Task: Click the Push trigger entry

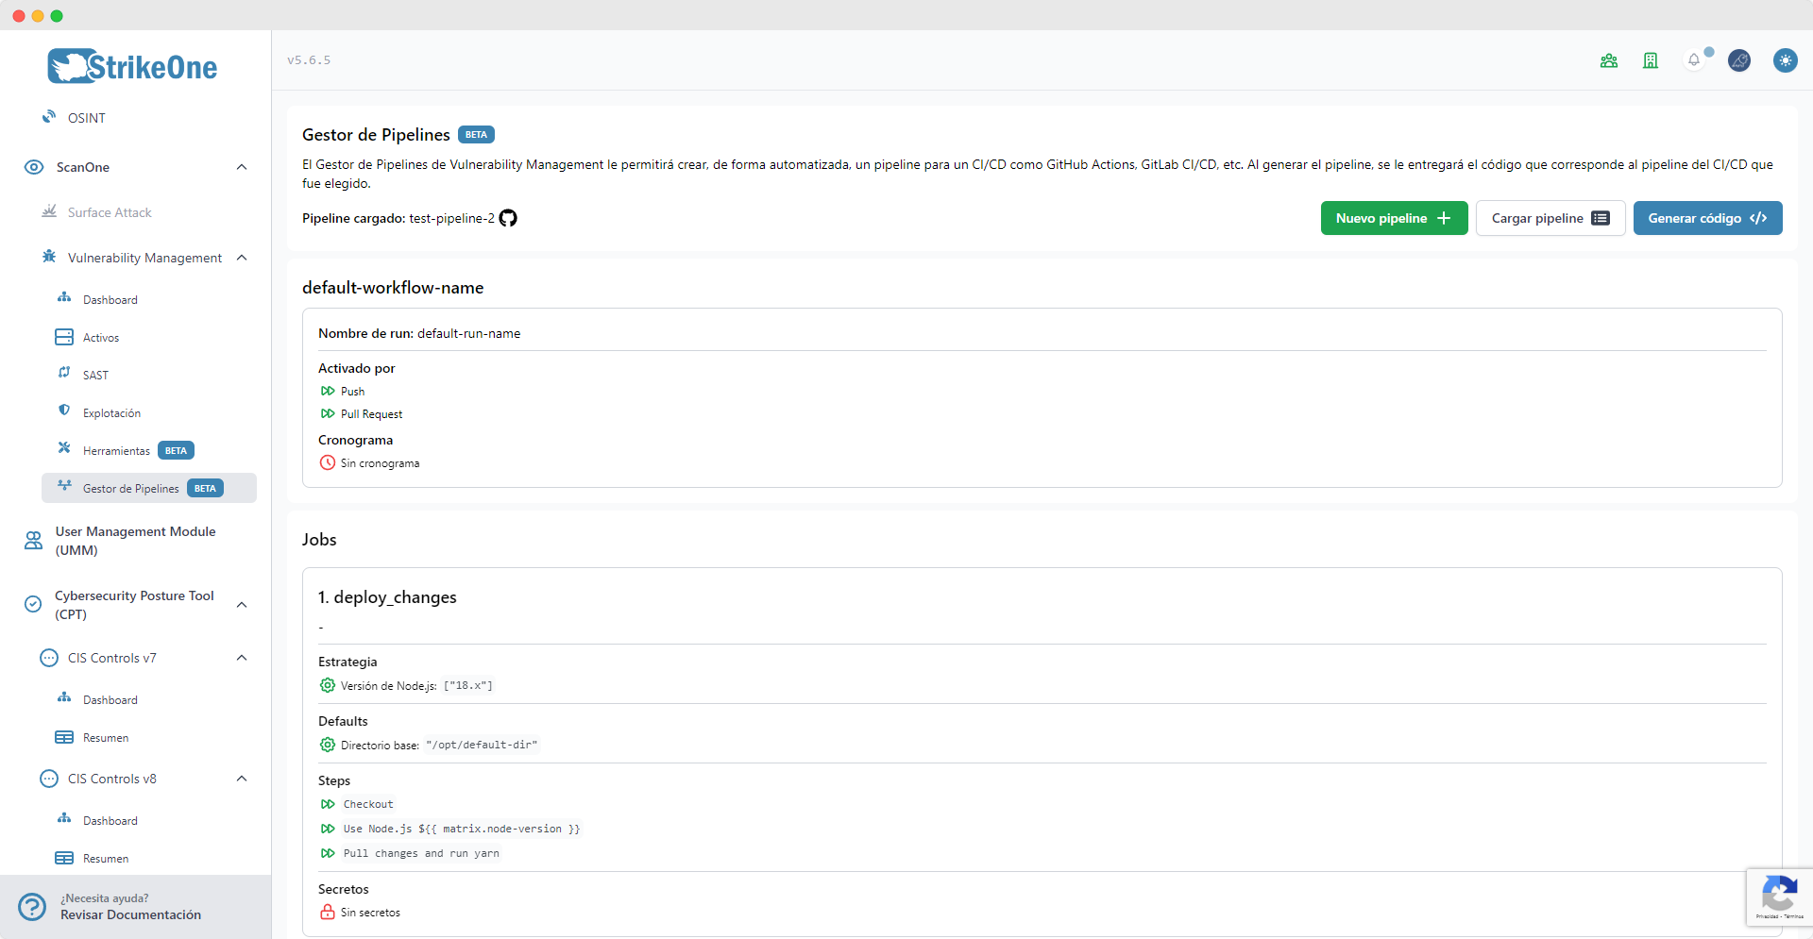Action: click(x=352, y=391)
